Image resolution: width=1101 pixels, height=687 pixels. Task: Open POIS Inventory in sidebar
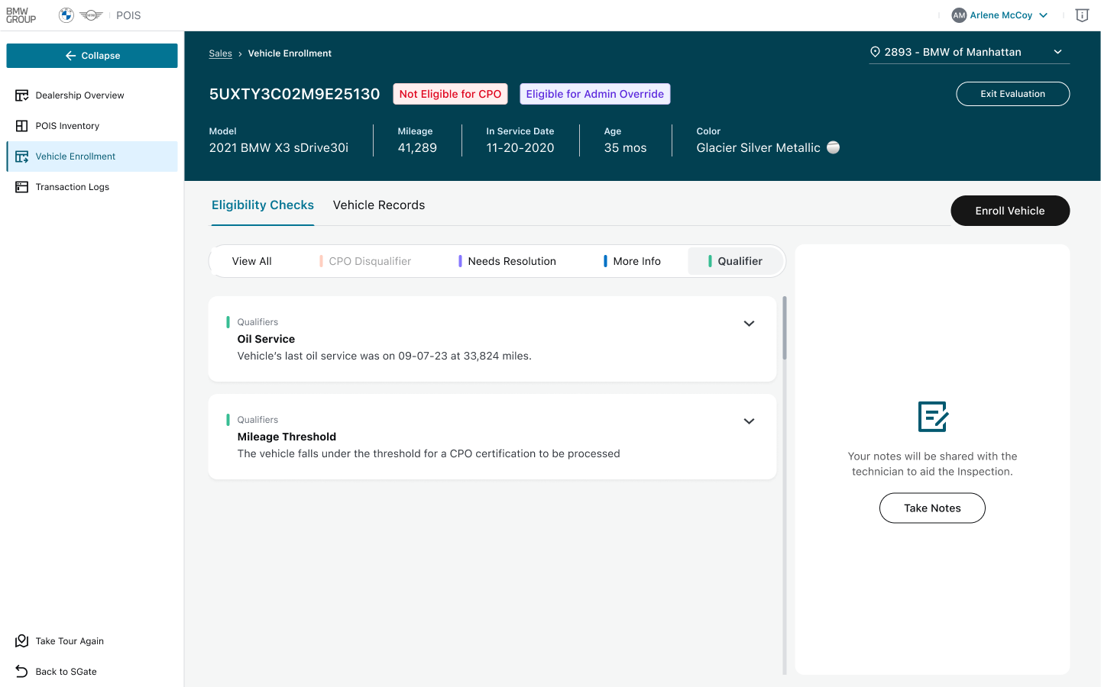pos(92,126)
